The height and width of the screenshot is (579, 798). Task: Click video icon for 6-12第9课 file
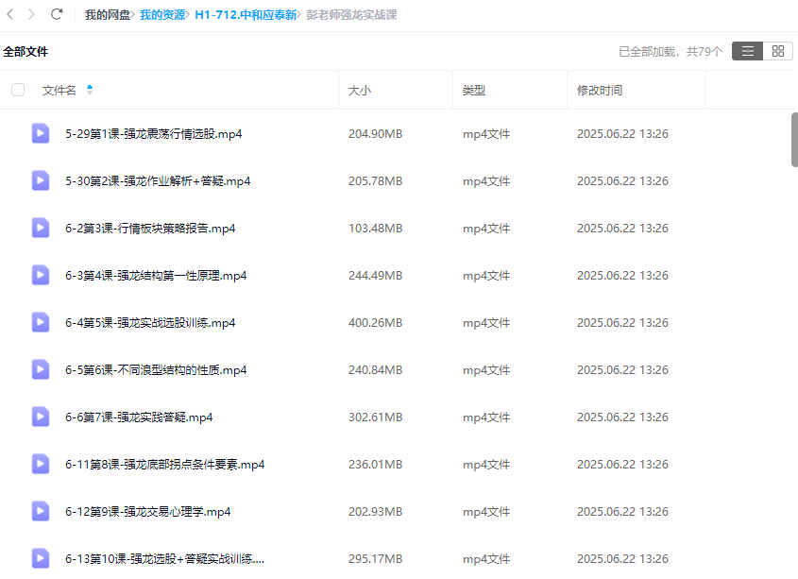[x=41, y=511]
